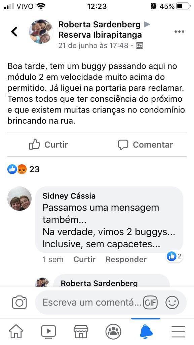Like the post with Curtir button
The image size is (194, 345).
point(48,145)
